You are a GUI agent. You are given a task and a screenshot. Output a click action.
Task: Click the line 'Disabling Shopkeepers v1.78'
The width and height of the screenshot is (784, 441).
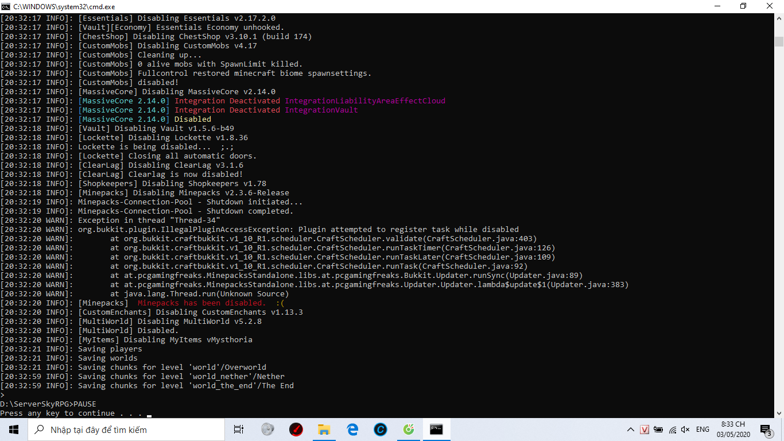point(133,183)
